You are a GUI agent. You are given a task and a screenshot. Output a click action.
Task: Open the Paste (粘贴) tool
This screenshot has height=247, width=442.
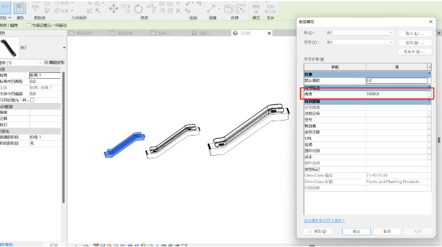(x=35, y=6)
